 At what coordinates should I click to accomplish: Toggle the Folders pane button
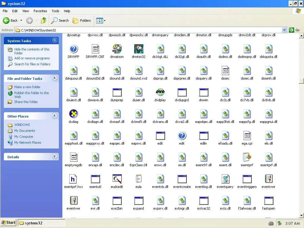pos(81,20)
